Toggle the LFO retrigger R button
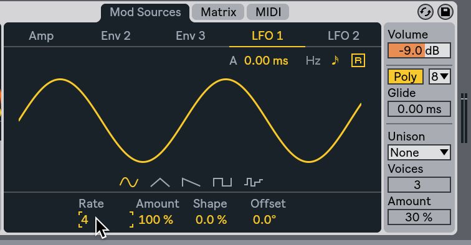471x245 pixels. point(358,60)
